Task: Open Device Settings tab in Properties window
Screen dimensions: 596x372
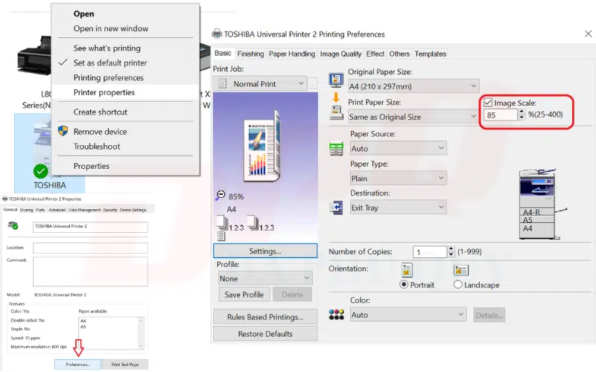Action: point(133,210)
